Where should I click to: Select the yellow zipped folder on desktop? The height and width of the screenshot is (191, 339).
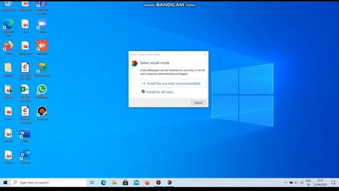pyautogui.click(x=8, y=70)
